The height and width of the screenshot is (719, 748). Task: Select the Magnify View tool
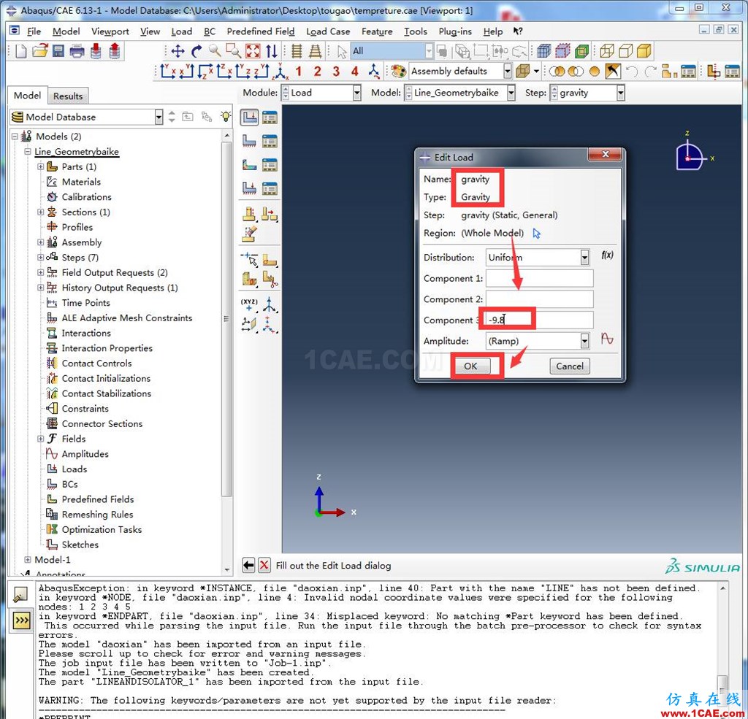pyautogui.click(x=215, y=51)
